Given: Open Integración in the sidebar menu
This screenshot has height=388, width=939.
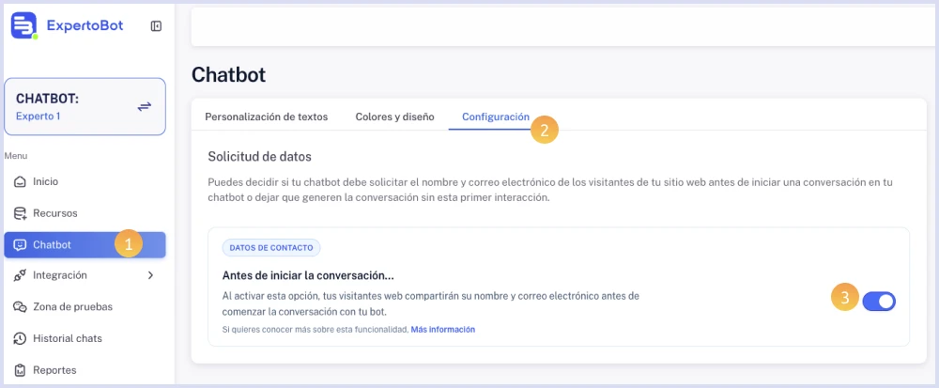Looking at the screenshot, I should (85, 275).
